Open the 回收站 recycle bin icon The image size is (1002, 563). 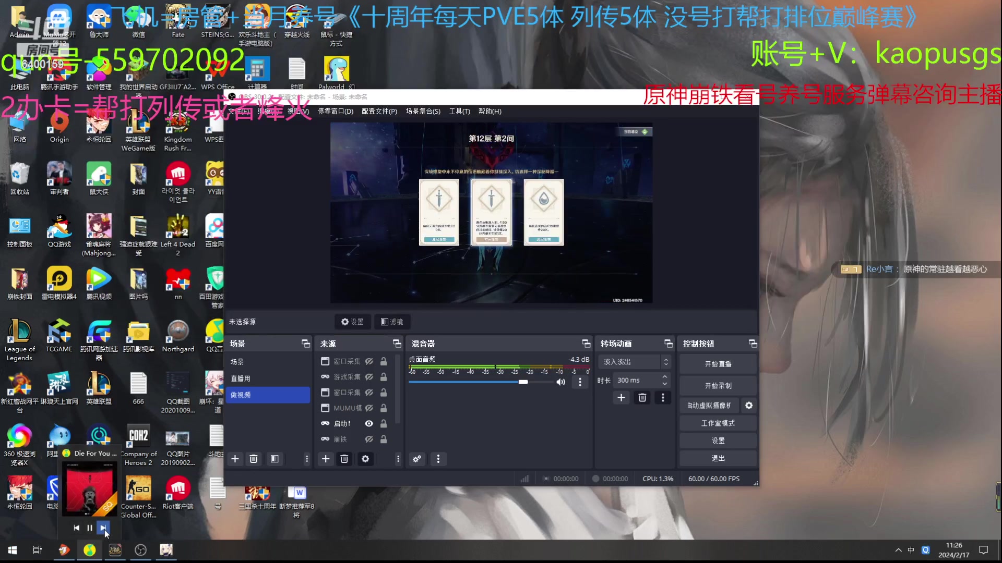(20, 179)
